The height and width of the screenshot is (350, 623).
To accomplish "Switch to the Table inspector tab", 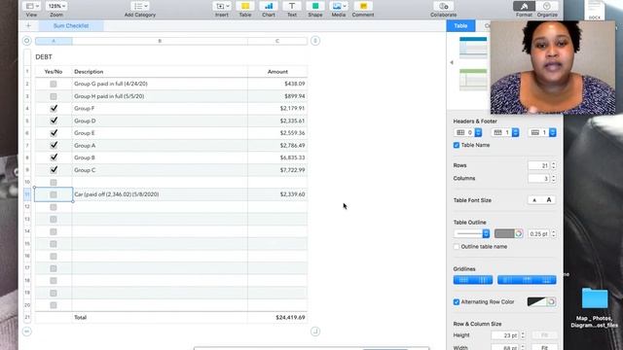I will click(x=460, y=26).
